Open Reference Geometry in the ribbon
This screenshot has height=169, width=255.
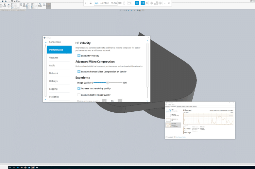[40, 5]
